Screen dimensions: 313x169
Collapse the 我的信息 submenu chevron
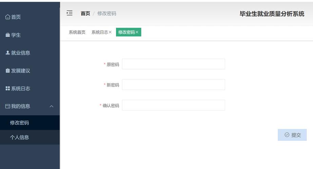(52, 106)
